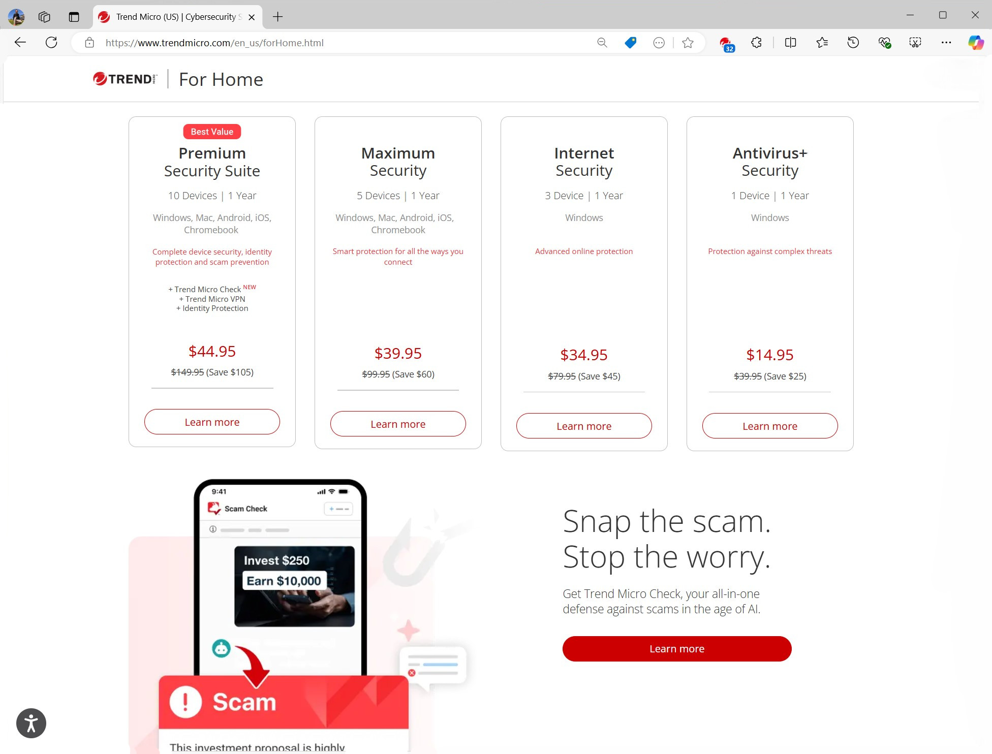Click the browser search/zoom icon
The image size is (992, 754).
coord(601,42)
